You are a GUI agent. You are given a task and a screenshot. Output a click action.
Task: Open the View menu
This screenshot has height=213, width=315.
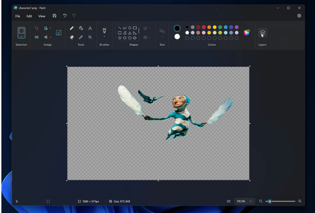(42, 16)
